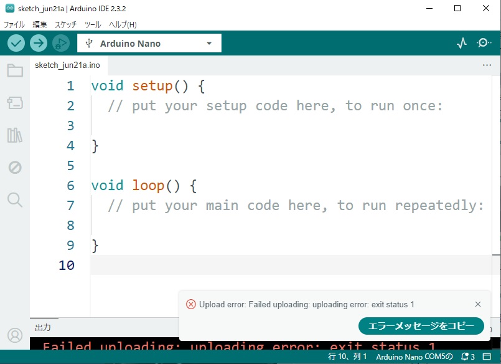Open the Sketchbook folder sidebar icon
The width and height of the screenshot is (501, 364).
point(15,70)
